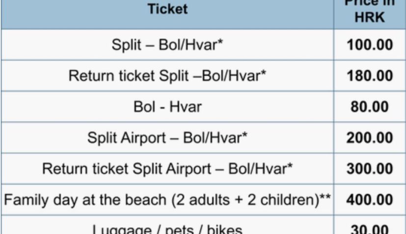
Task: Click the 180.00 price cell
Action: 370,76
